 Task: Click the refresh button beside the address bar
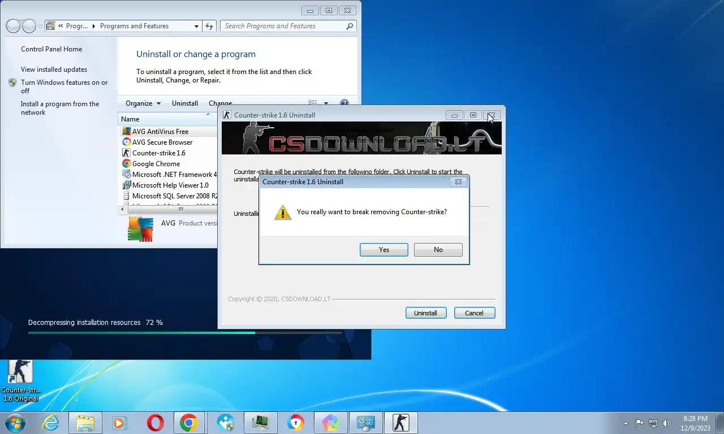click(x=209, y=26)
